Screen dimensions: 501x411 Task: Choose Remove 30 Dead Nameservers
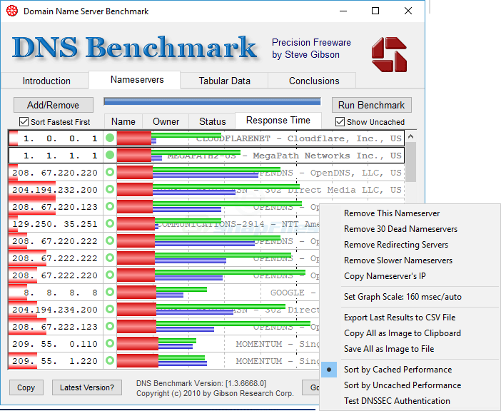tap(400, 229)
